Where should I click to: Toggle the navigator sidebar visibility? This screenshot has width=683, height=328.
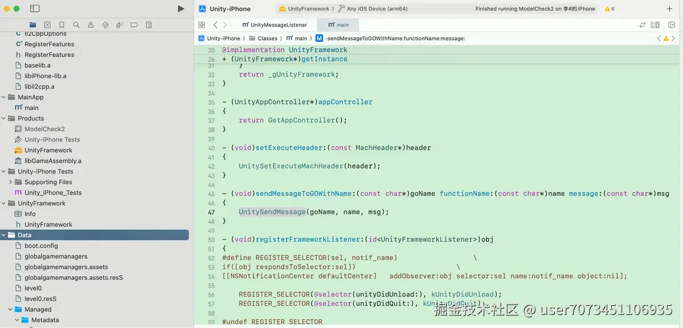(x=35, y=9)
